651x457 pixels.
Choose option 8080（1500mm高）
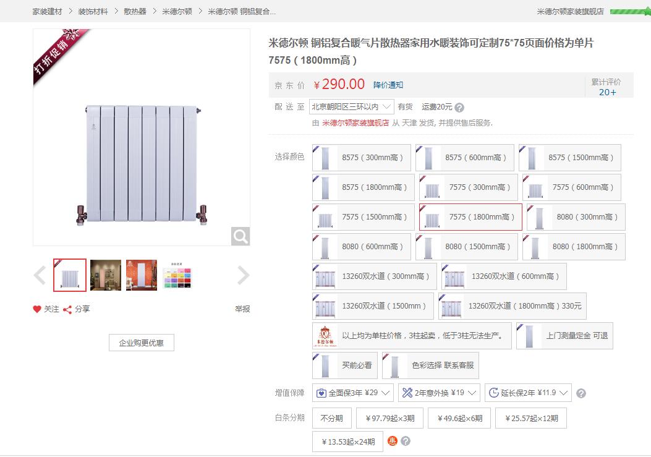[467, 247]
